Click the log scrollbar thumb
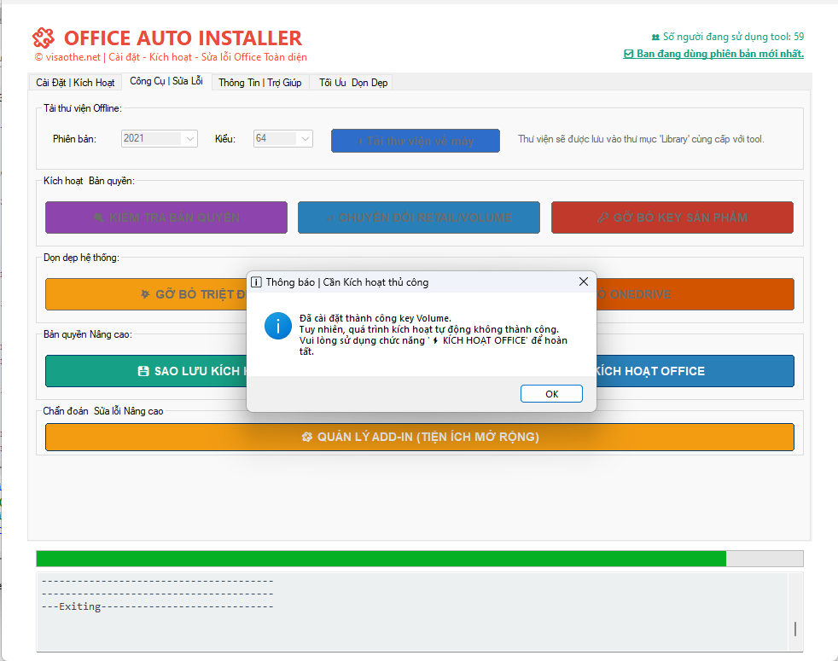The image size is (838, 661). (795, 629)
